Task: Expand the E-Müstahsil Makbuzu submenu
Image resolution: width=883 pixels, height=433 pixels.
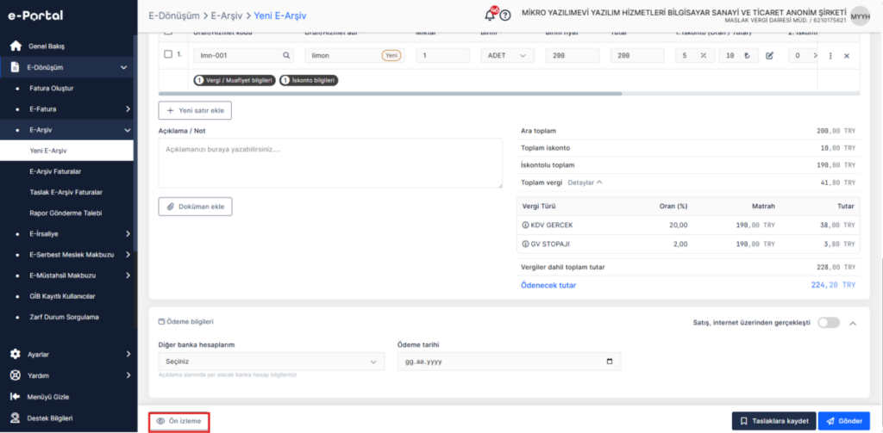Action: tap(128, 275)
